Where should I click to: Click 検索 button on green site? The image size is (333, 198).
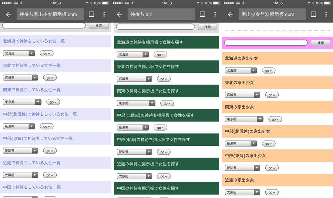click(208, 27)
